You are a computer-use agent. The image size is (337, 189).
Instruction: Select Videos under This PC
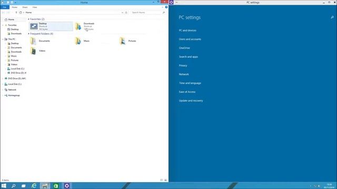14,65
